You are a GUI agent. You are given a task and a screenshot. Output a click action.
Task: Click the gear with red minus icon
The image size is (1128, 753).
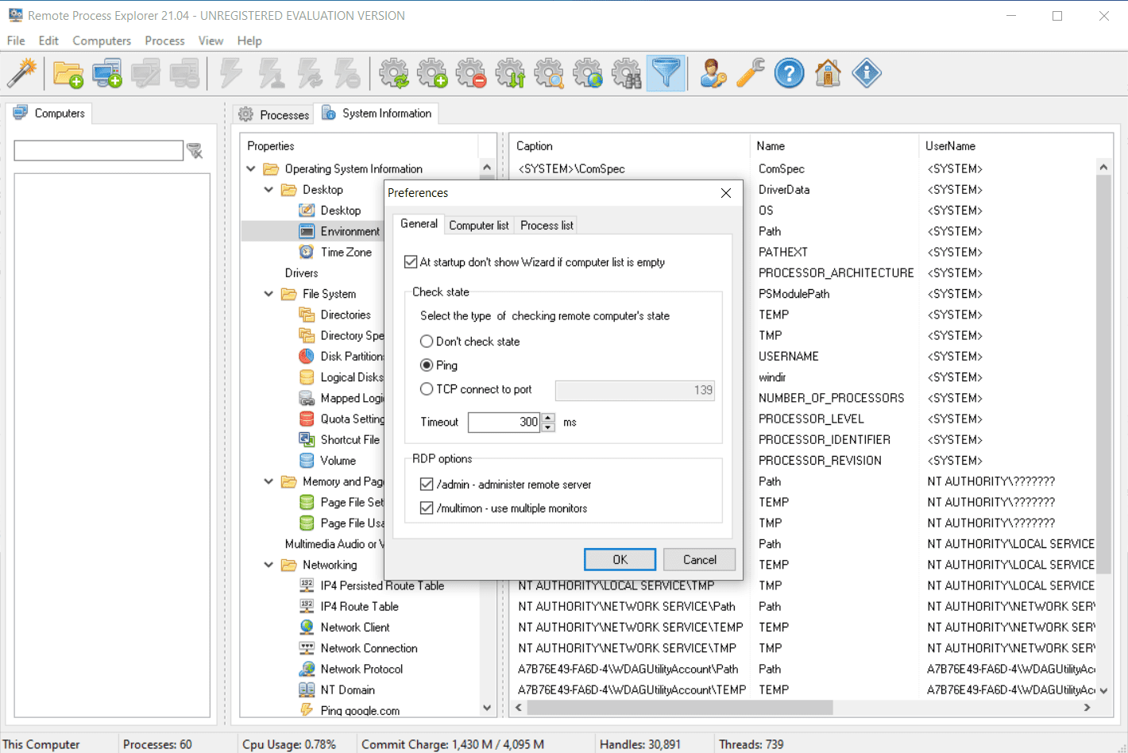pos(472,73)
